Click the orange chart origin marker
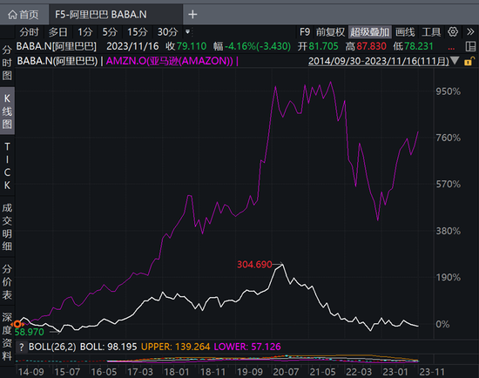 (x=17, y=324)
